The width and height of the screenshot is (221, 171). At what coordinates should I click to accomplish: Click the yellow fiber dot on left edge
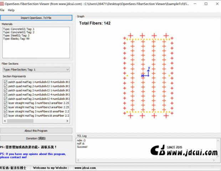[x=127, y=75]
